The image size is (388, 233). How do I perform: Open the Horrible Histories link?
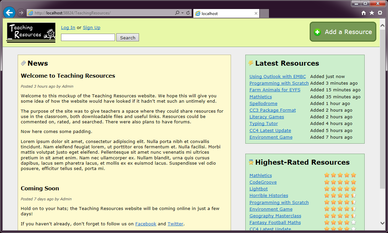click(x=269, y=195)
